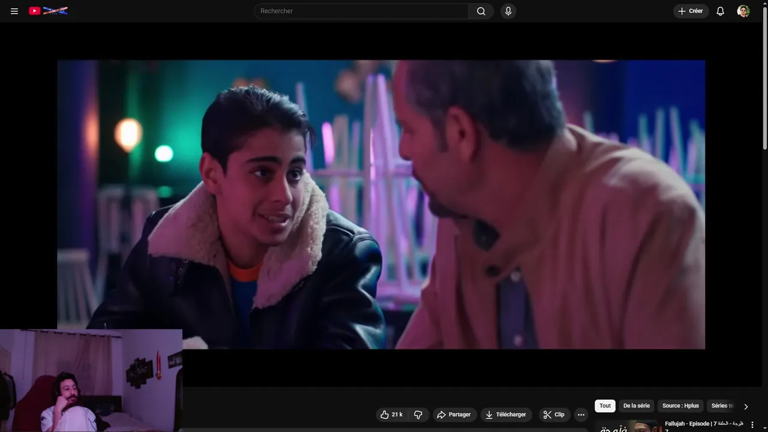
Task: Click the video player frame
Action: tap(381, 204)
